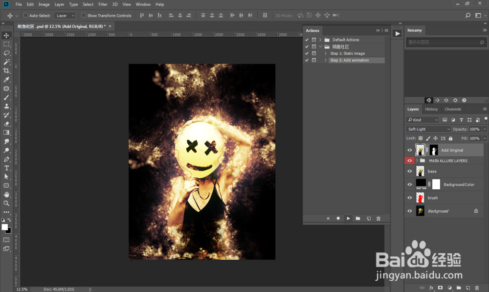
Task: Enable Show Transform Controls checkbox
Action: point(84,15)
